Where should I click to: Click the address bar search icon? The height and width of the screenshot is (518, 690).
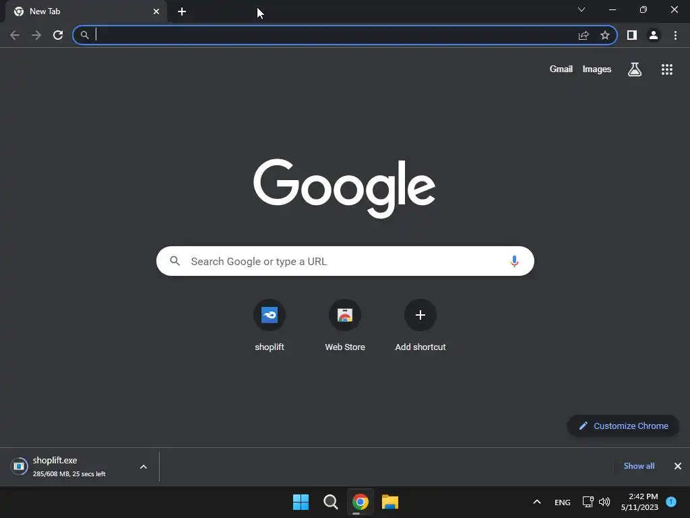[84, 35]
